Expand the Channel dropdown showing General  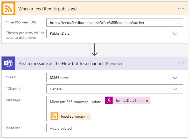coord(175,89)
